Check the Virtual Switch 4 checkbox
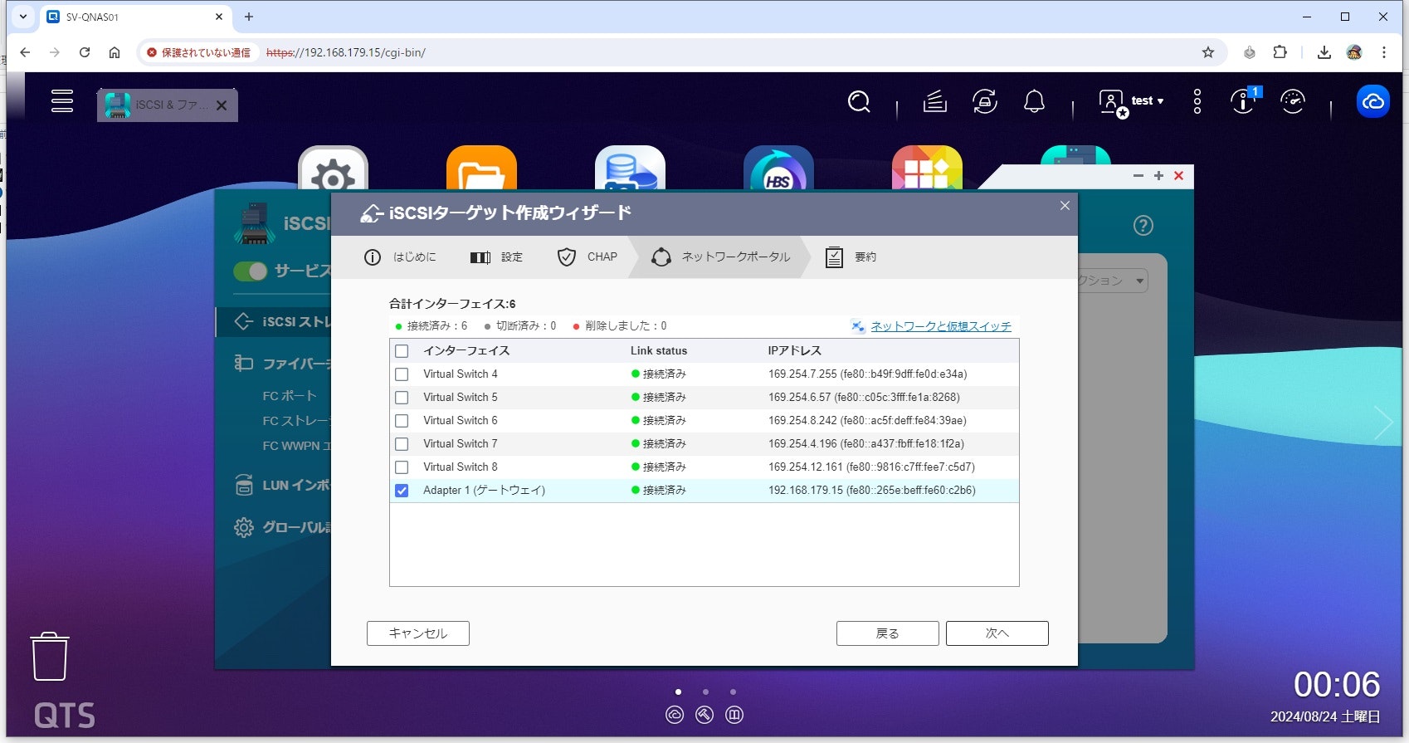 point(402,374)
